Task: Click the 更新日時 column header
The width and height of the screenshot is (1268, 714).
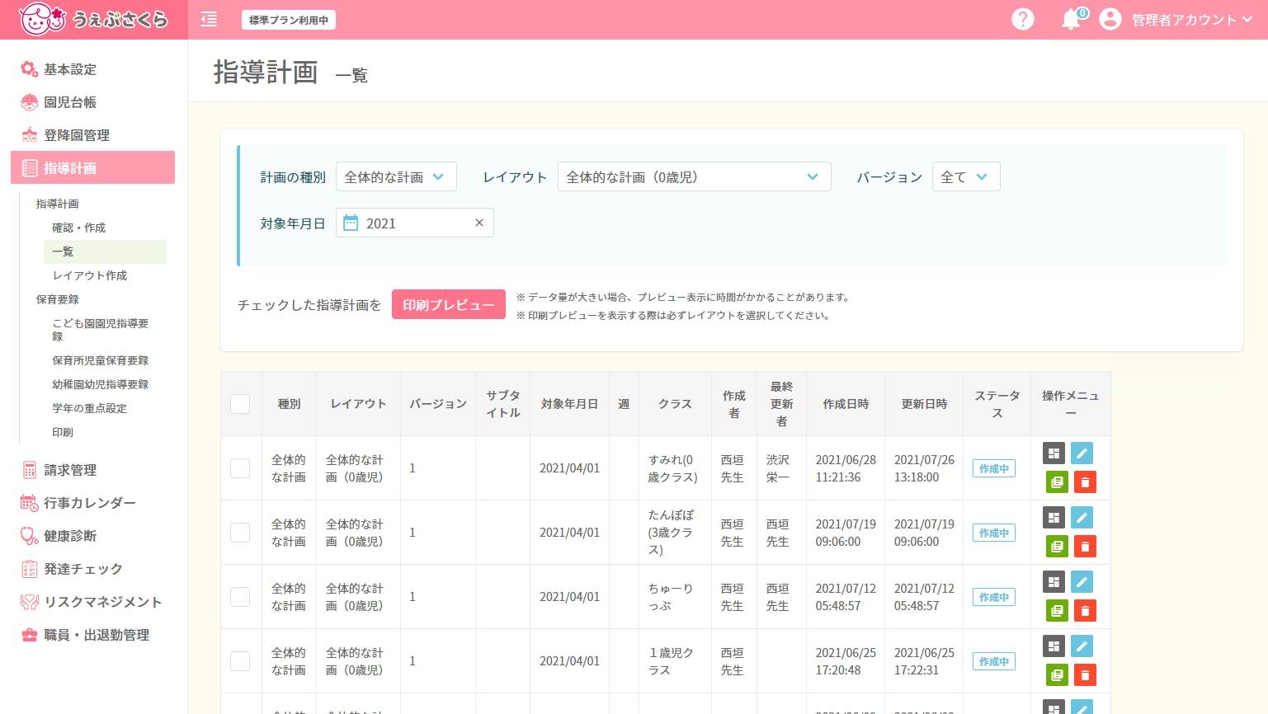Action: pyautogui.click(x=924, y=404)
